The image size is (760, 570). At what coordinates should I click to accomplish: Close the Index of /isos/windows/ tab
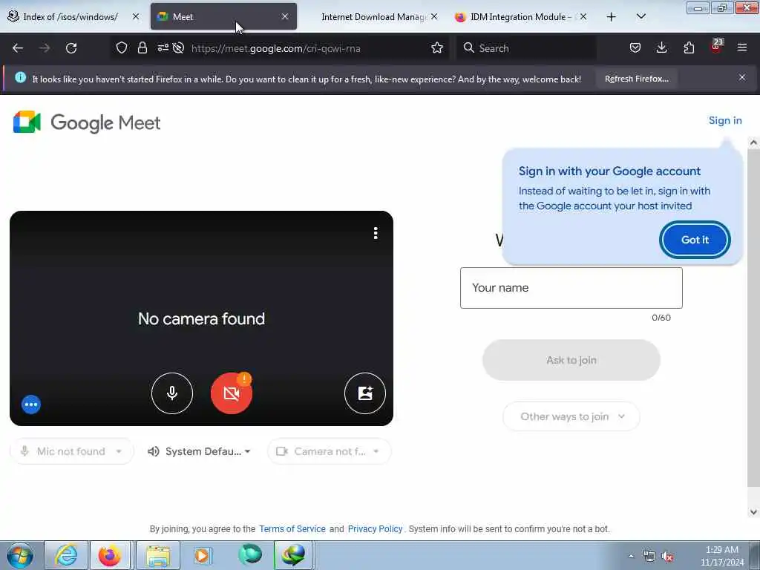point(136,16)
